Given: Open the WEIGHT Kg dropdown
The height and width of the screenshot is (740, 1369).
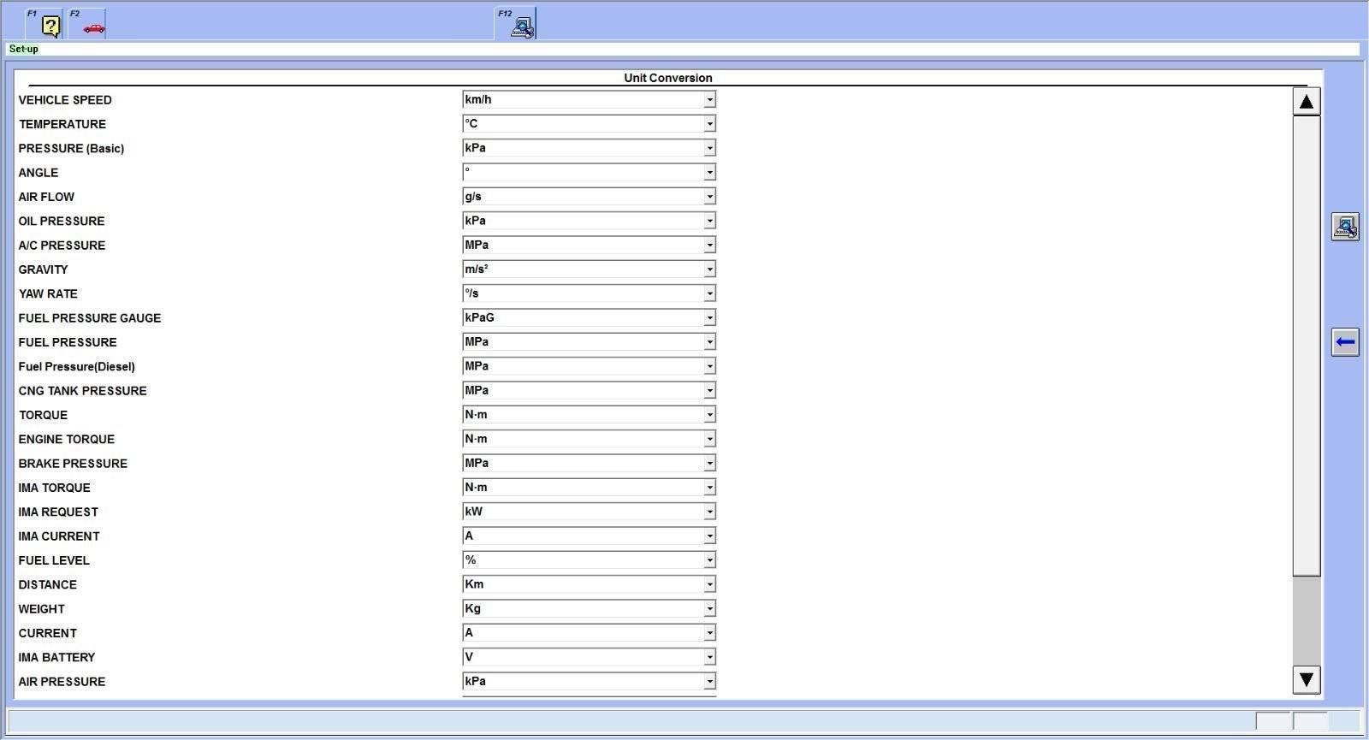Looking at the screenshot, I should click(x=589, y=608).
